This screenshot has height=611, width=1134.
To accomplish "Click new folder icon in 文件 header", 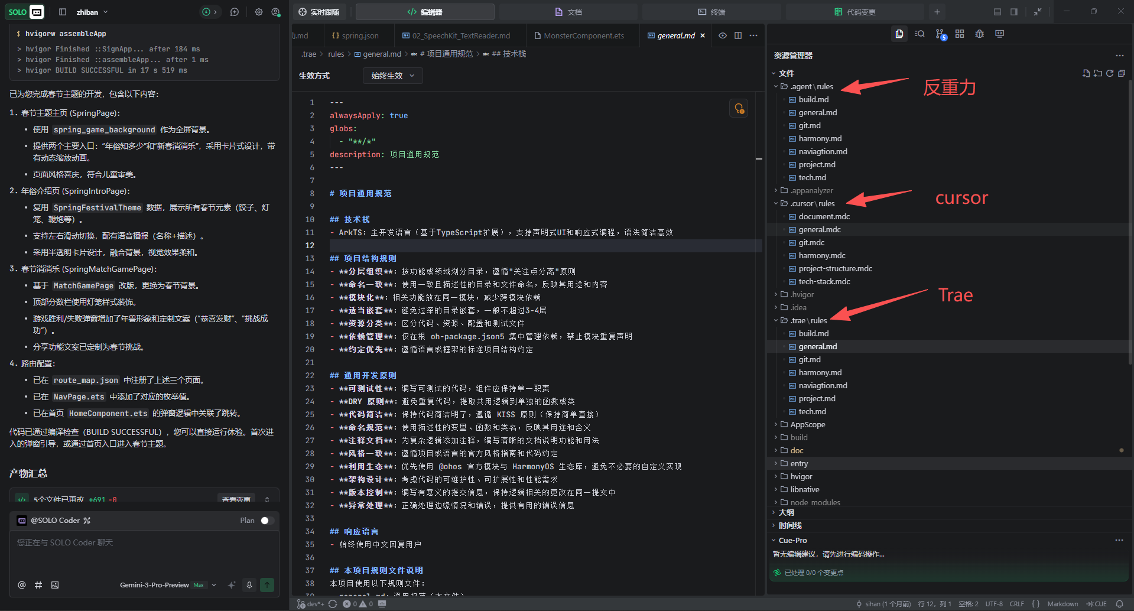I will (x=1098, y=73).
